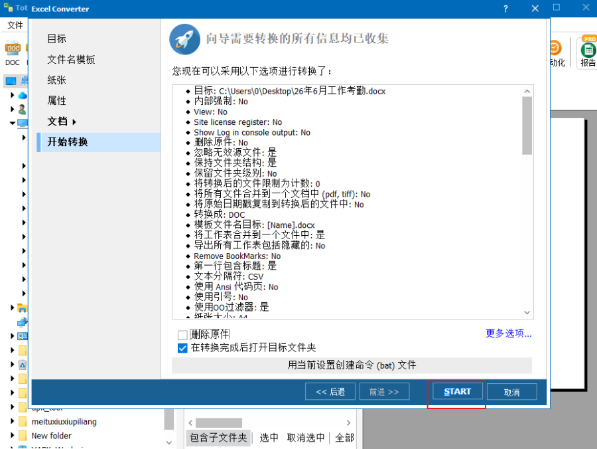Click the DOC format icon in main toolbar
597x449 pixels.
click(12, 48)
